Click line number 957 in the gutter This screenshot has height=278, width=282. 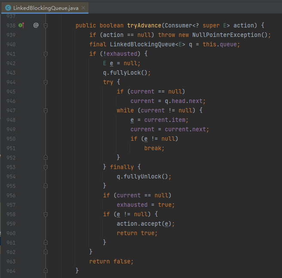click(x=11, y=205)
